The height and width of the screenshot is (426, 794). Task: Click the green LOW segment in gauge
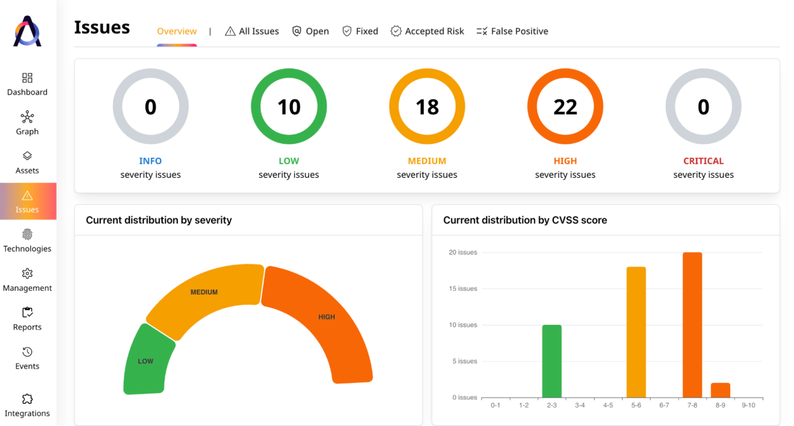tap(146, 362)
